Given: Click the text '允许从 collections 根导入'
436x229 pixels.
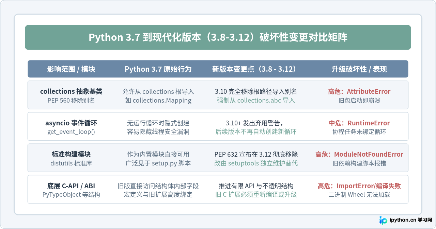Looking at the screenshot, I should pyautogui.click(x=158, y=91).
